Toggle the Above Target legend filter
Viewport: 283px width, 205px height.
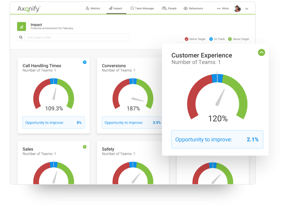click(x=238, y=39)
